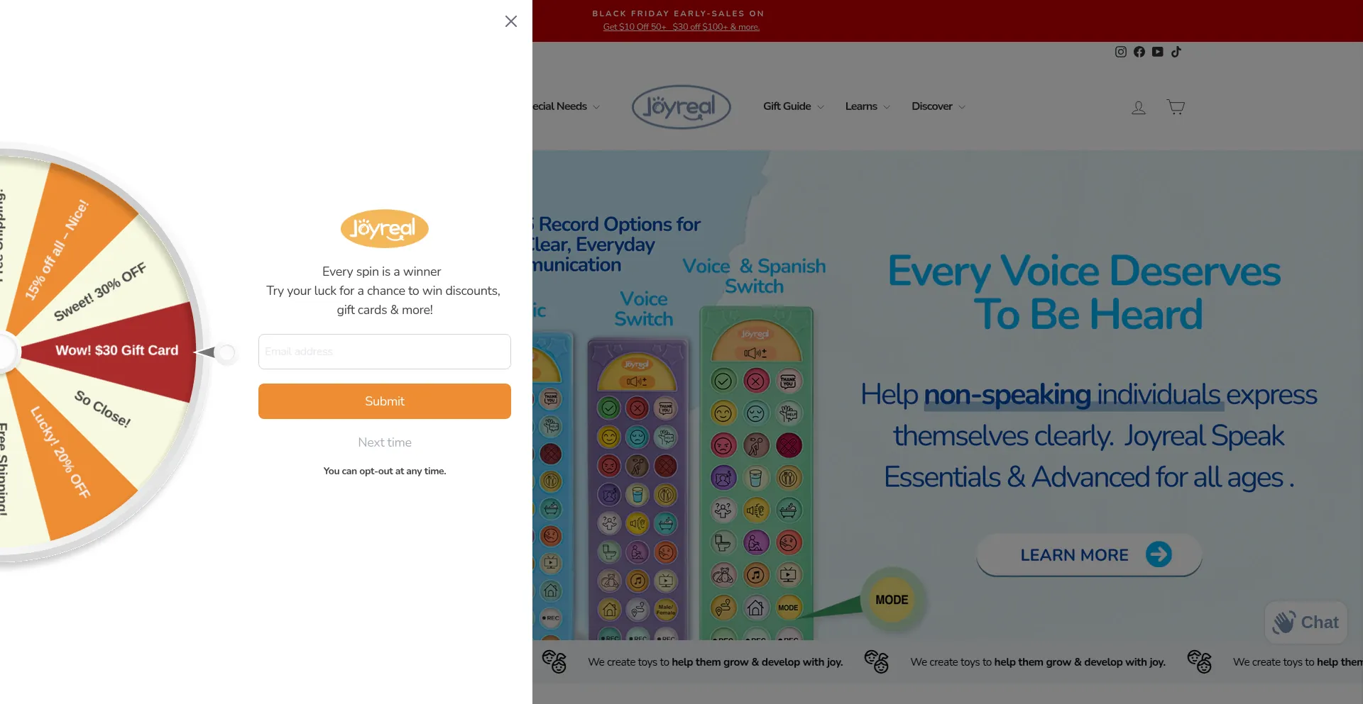The width and height of the screenshot is (1363, 704).
Task: Dismiss popup with Next time
Action: pyautogui.click(x=385, y=442)
